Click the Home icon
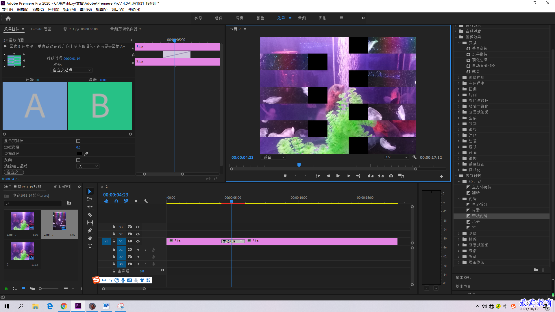 tap(8, 18)
